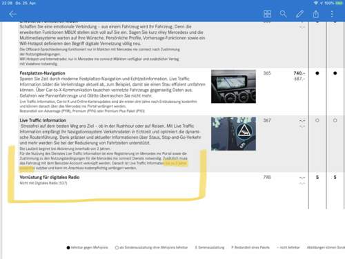
Task: Tap the back arrow in toolbar
Action: (x=12, y=14)
